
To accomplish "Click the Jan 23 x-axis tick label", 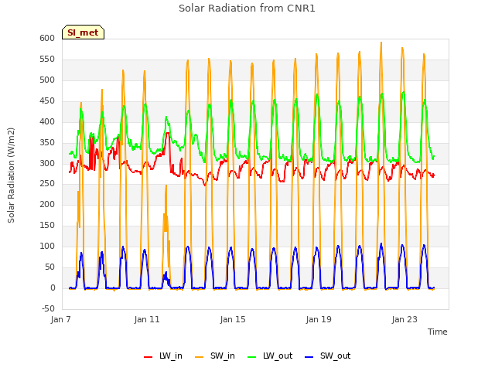I will click(x=405, y=319).
